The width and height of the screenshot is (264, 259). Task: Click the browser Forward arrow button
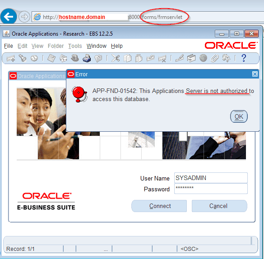pos(24,17)
